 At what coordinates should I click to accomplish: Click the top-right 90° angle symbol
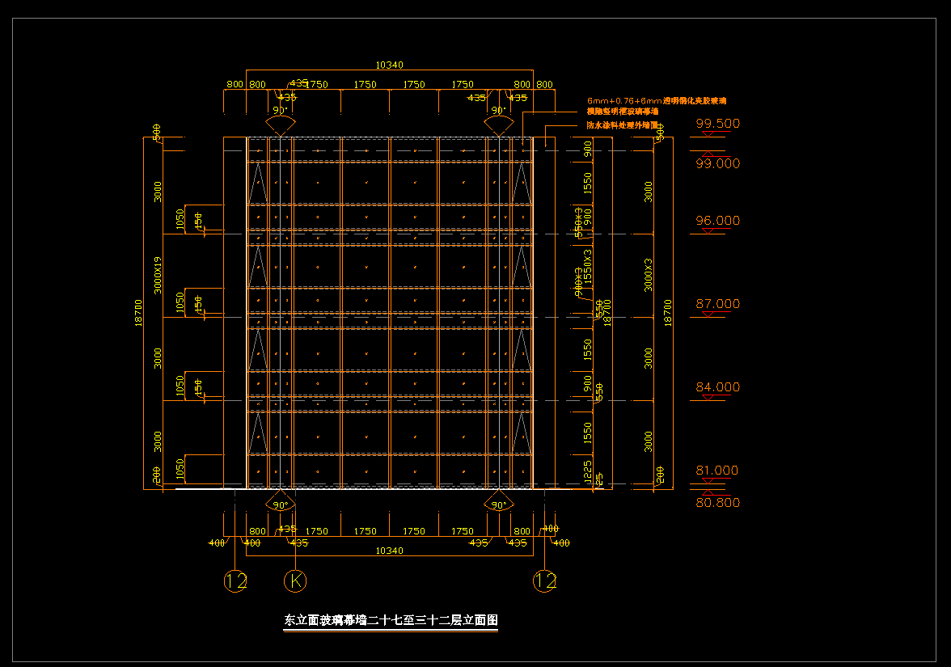pyautogui.click(x=498, y=120)
